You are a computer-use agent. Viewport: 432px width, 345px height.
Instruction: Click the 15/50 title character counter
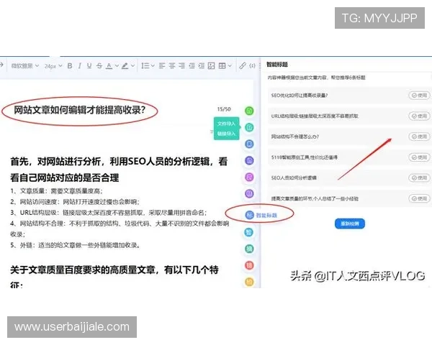click(x=224, y=109)
